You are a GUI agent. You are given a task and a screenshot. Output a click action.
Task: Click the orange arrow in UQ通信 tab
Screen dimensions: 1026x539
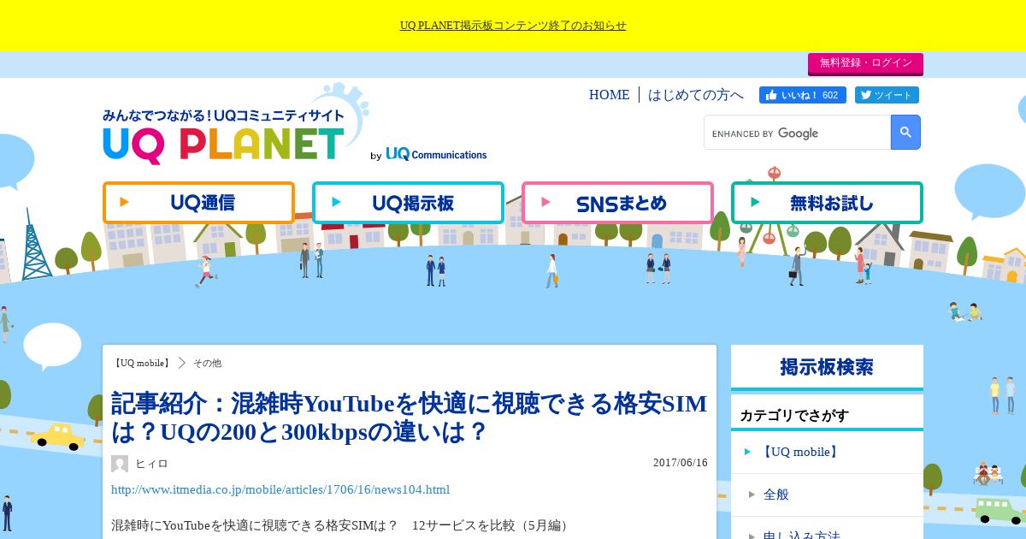pos(125,202)
